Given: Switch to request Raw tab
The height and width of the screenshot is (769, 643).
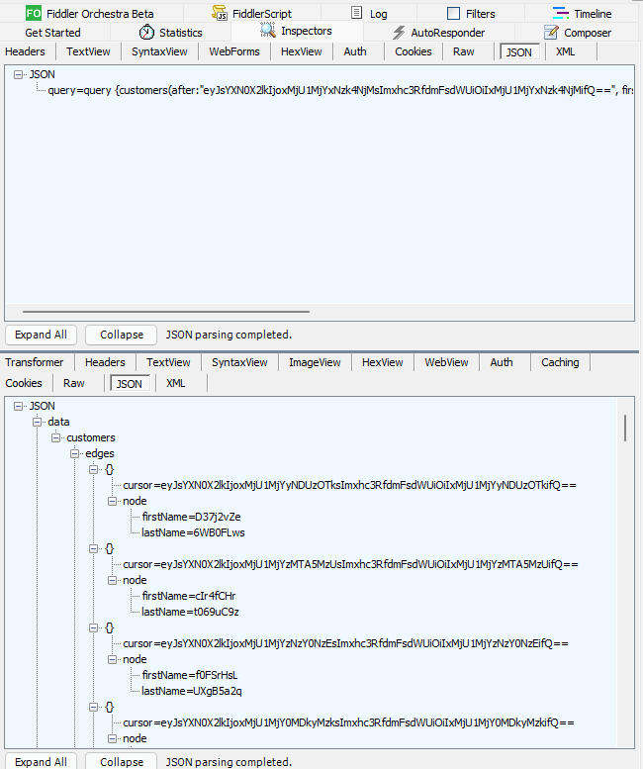Looking at the screenshot, I should click(x=463, y=51).
